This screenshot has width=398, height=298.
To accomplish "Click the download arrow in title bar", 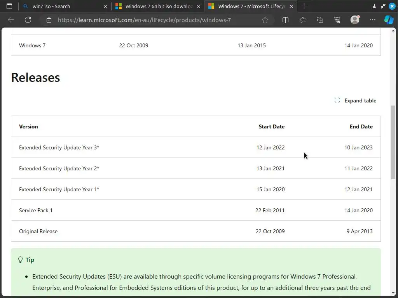I will (374, 6).
